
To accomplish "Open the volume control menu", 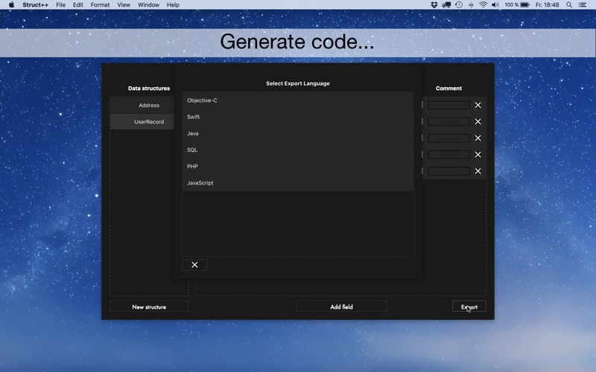I will pyautogui.click(x=495, y=5).
